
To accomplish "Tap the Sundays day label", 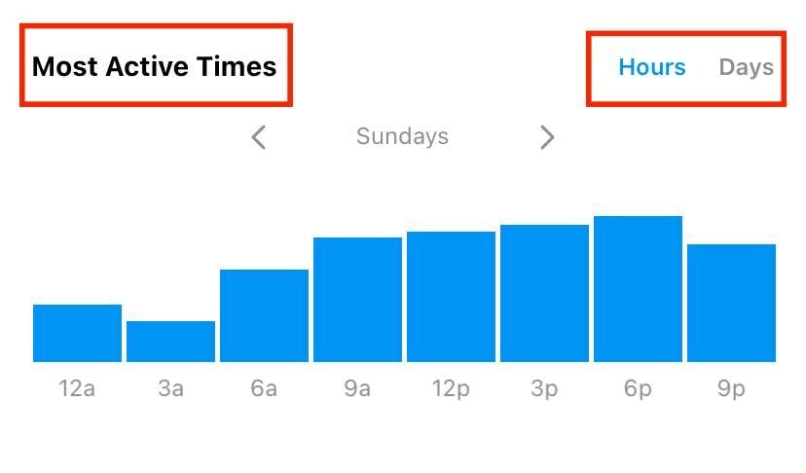I will (402, 136).
